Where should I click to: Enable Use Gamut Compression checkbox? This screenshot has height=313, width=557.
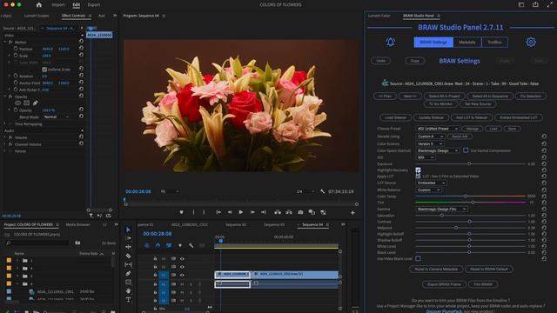pos(466,150)
